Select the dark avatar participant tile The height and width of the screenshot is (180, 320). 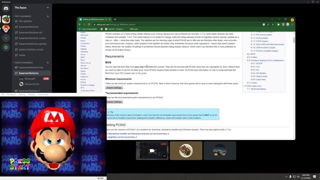click(220, 150)
